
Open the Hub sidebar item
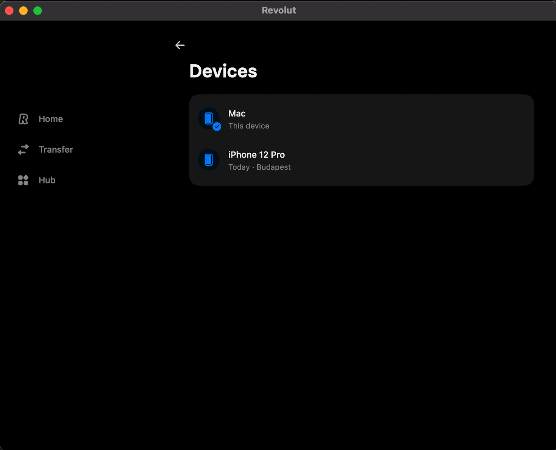tap(37, 180)
